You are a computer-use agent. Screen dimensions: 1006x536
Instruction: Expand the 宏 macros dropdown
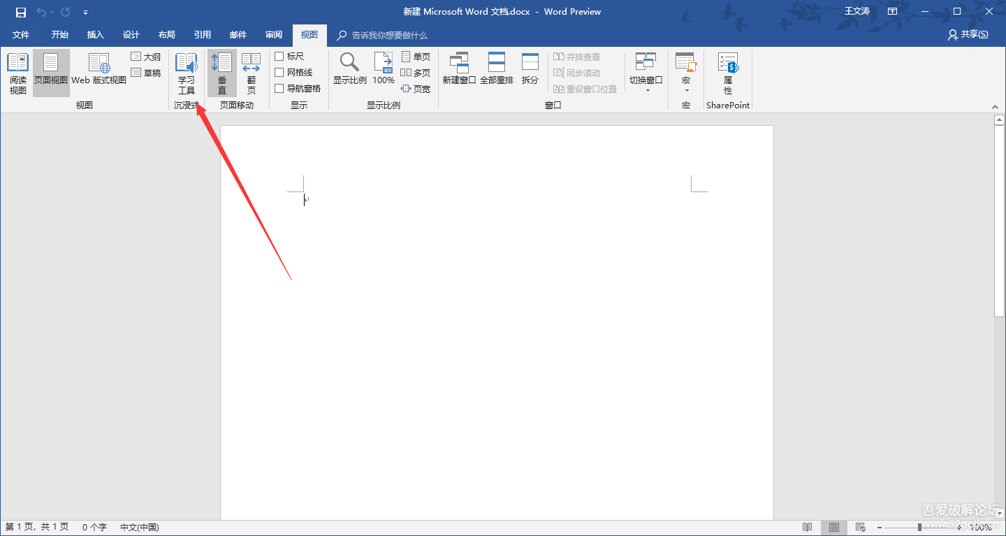pyautogui.click(x=686, y=74)
